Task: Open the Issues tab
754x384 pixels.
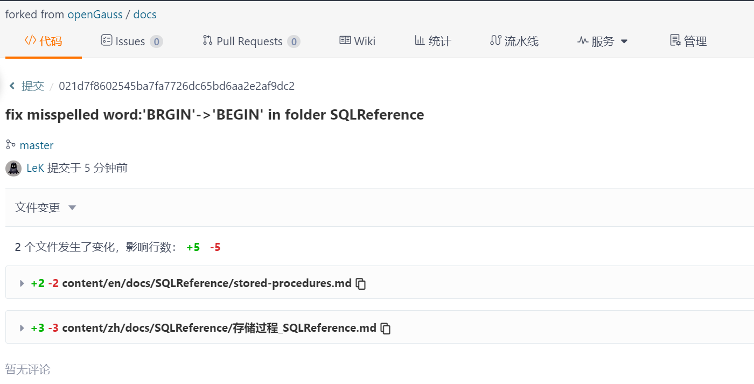Action: click(x=131, y=41)
